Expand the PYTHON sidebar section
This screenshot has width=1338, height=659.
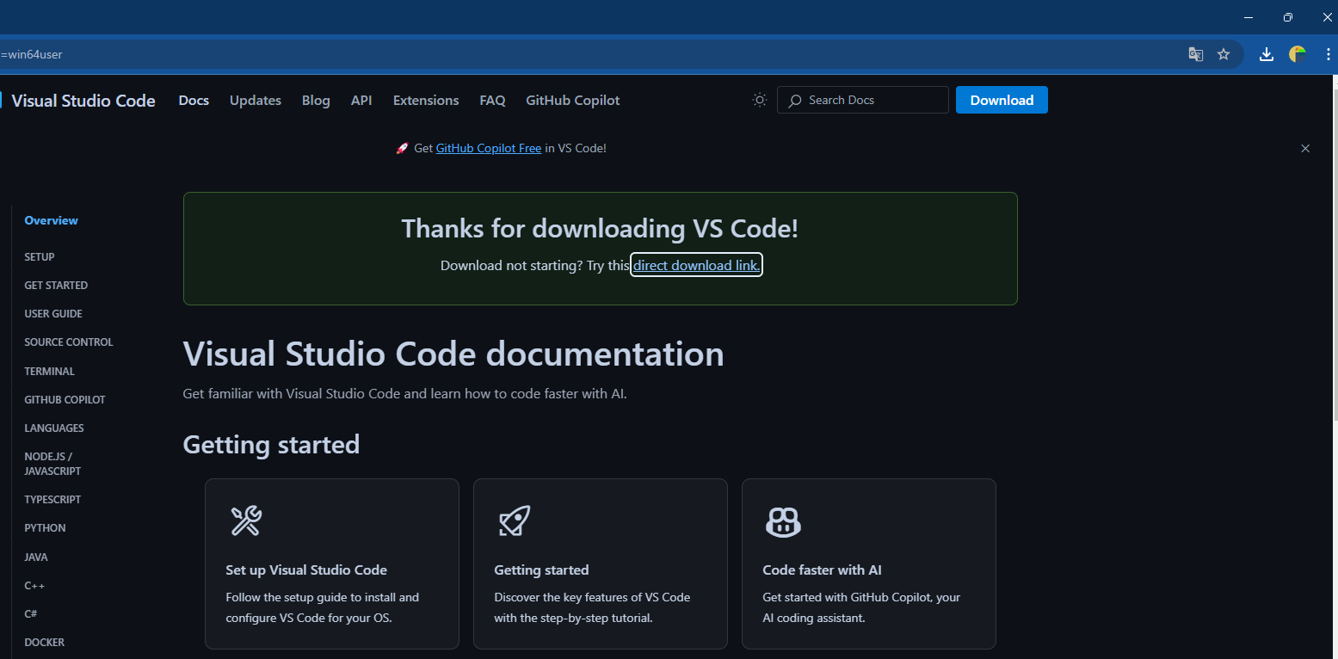(45, 528)
